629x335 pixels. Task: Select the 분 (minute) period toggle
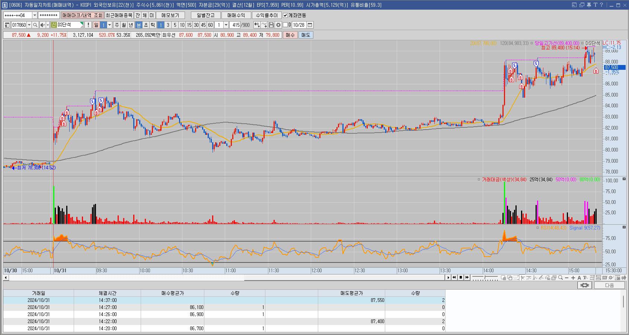[x=139, y=25]
